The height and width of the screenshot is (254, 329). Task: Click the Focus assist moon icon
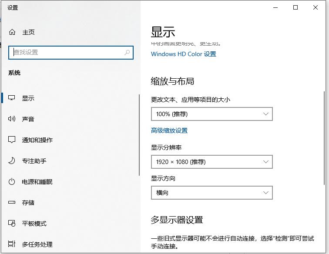tap(12, 160)
